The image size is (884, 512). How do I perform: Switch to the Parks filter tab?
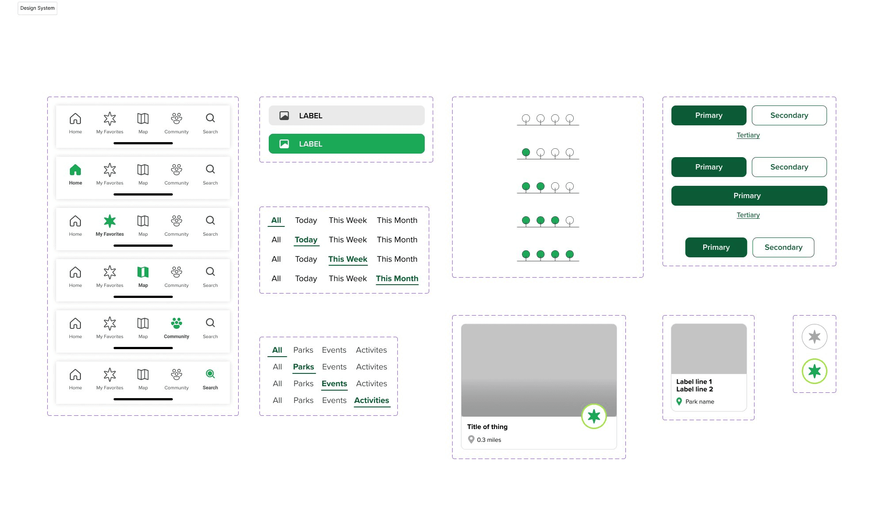coord(303,367)
